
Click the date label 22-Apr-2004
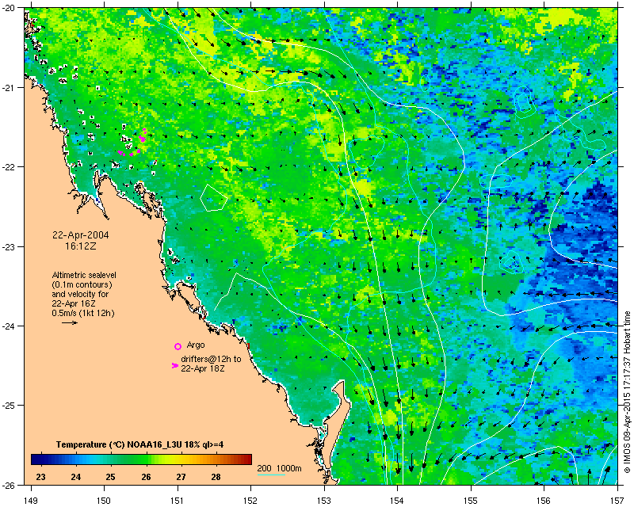81,235
